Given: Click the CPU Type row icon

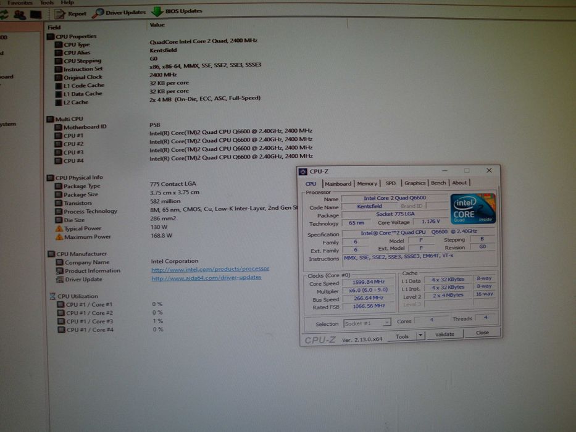Looking at the screenshot, I should (59, 45).
